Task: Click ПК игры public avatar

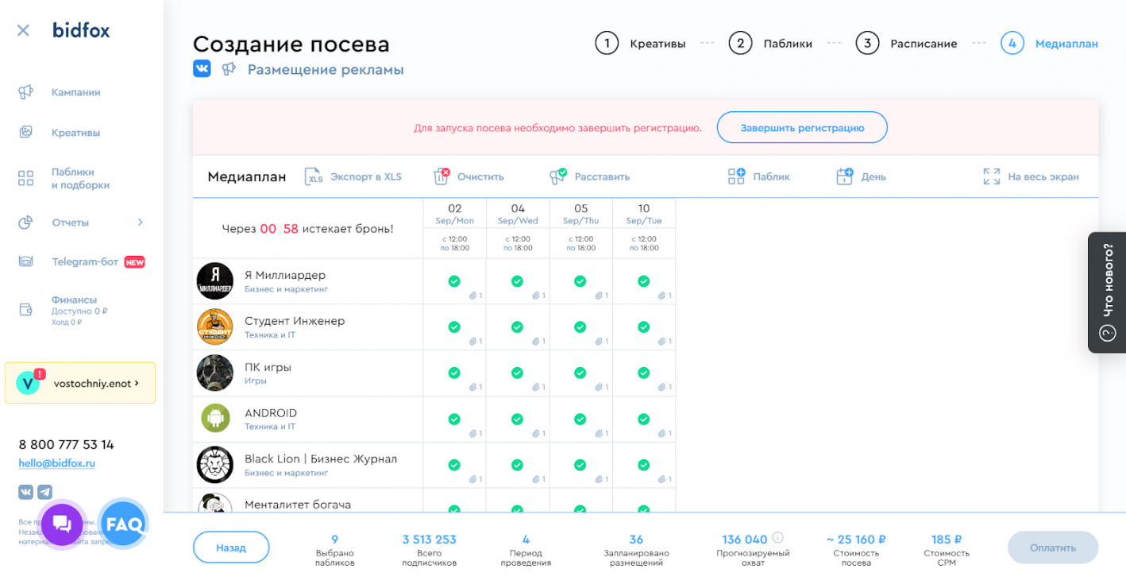Action: coord(214,373)
